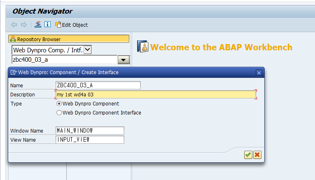Screen dimensions: 315x180
Task: Select Web Dynpro Component Interface radio button
Action: pos(59,113)
